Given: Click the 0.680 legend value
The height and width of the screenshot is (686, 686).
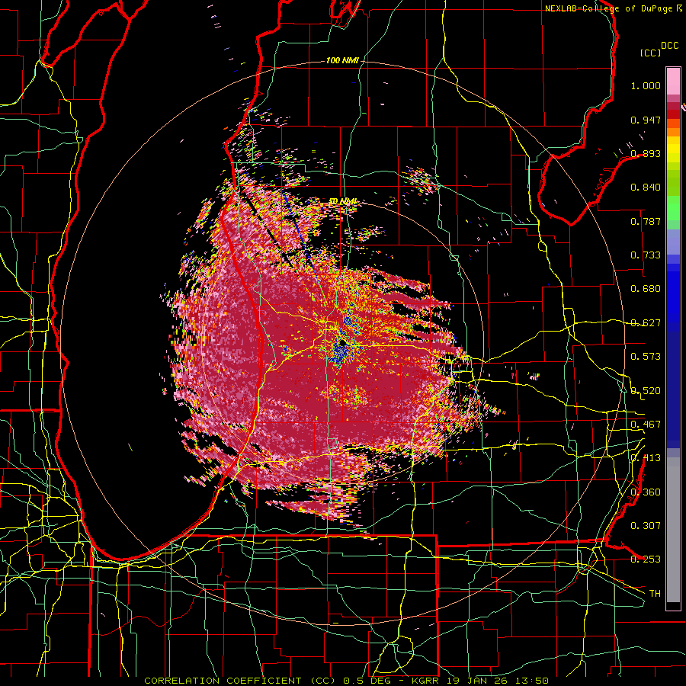Looking at the screenshot, I should point(646,289).
